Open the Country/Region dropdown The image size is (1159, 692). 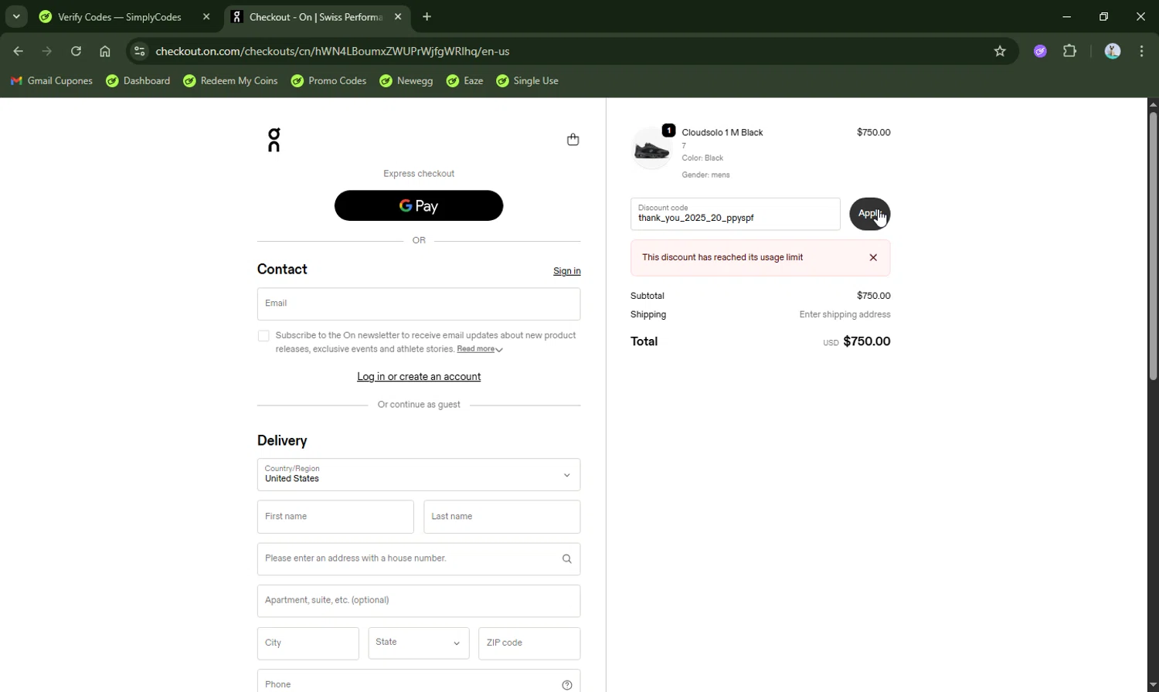click(418, 475)
